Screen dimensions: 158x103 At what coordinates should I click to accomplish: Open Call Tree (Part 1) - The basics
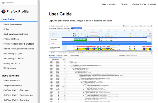pos(16,90)
